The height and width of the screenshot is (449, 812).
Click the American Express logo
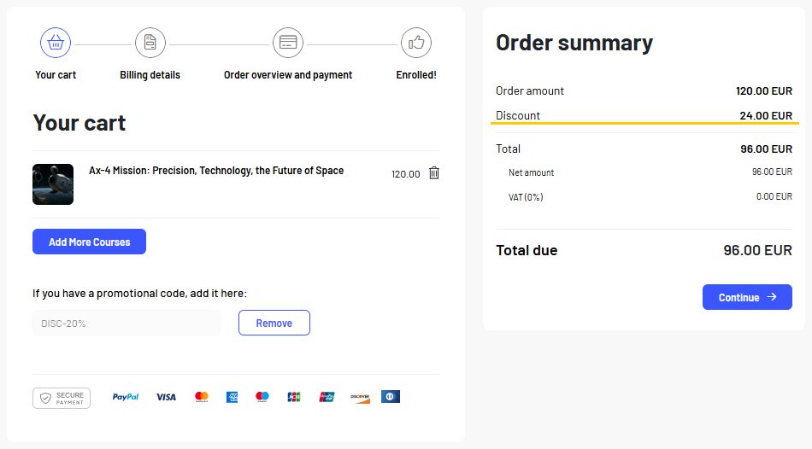point(232,397)
